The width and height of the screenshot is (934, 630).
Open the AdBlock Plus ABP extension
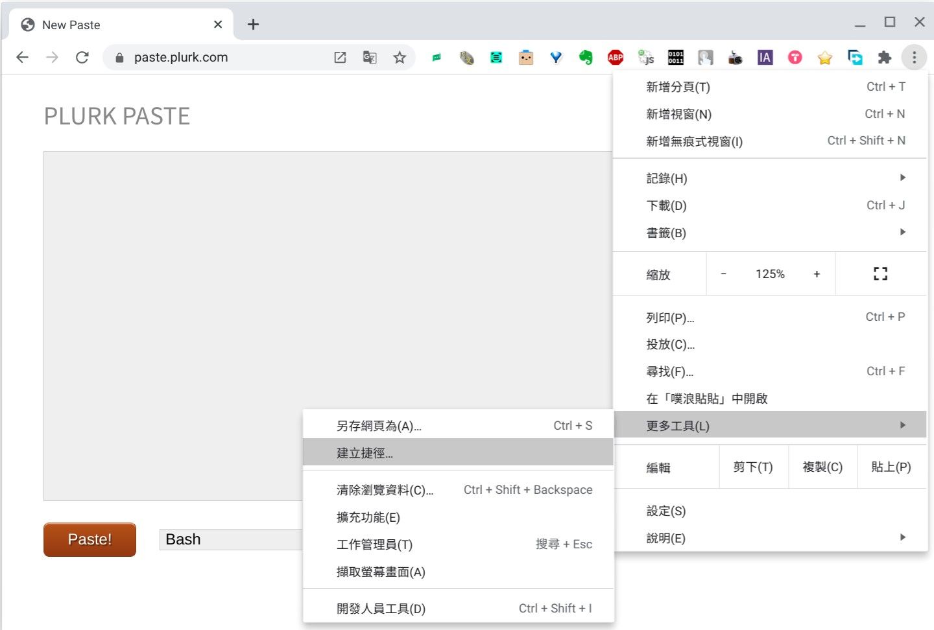click(x=616, y=58)
